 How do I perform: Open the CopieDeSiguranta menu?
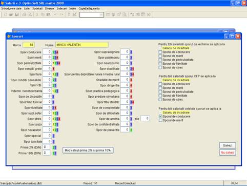[89, 8]
